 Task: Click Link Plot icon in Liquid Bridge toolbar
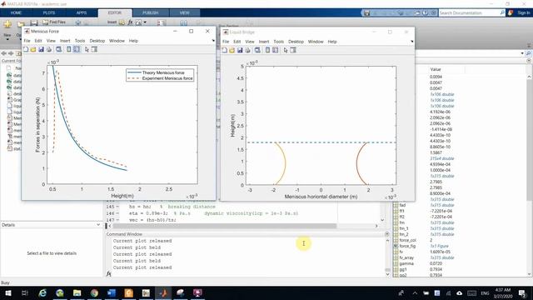(257, 50)
